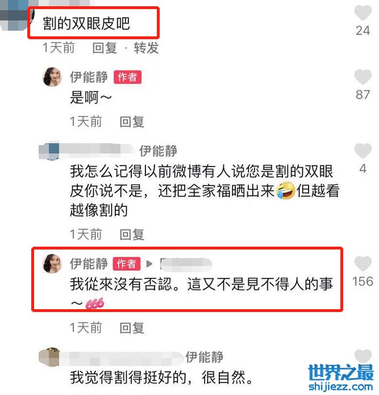Screen dimensions: 379x395
Task: Click 回复 under the top comment
Action: (x=105, y=48)
